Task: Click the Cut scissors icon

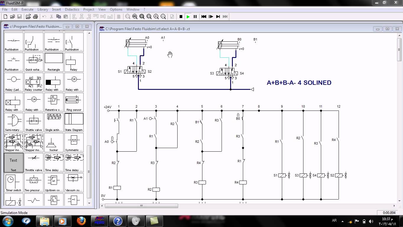Action: pyautogui.click(x=51, y=17)
